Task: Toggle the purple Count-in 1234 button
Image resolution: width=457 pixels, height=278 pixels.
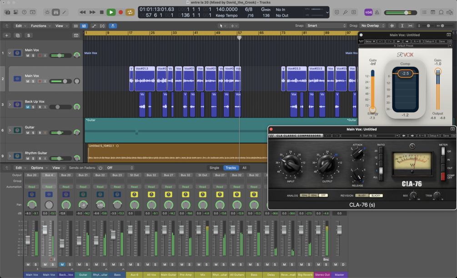Action: [368, 12]
